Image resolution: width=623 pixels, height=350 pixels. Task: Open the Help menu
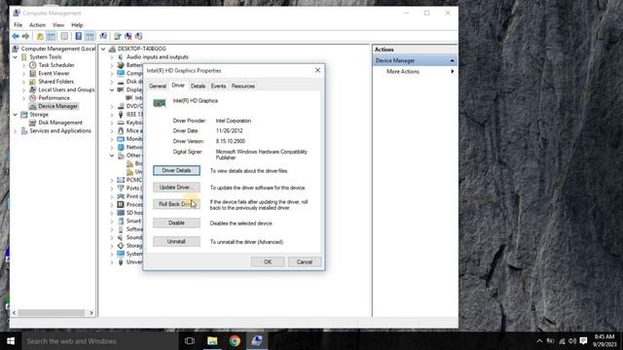(x=77, y=25)
